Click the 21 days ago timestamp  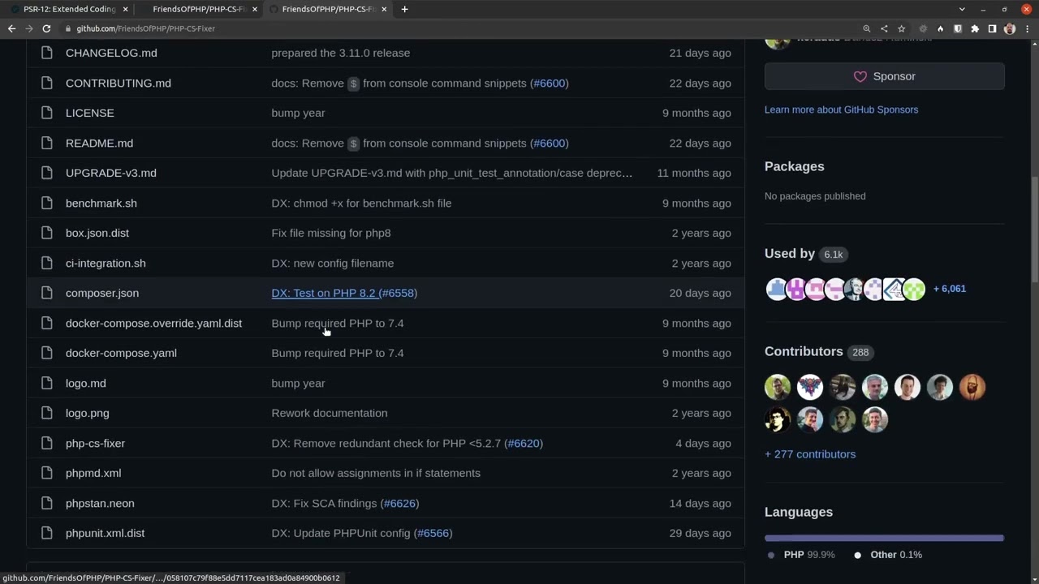(x=700, y=53)
